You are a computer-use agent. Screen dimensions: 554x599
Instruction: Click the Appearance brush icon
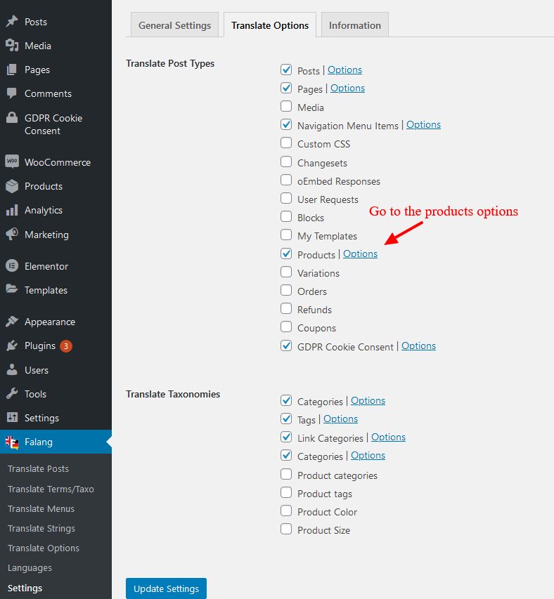12,322
